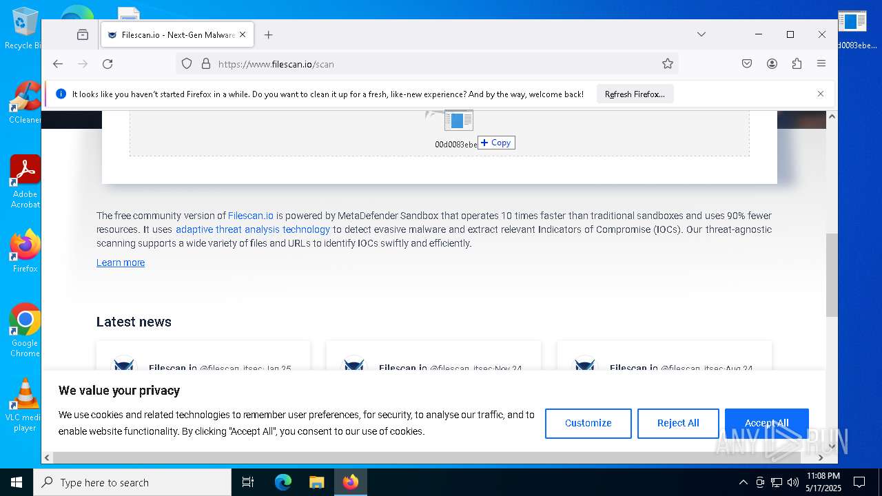Open CCleaner desktop shortcut

(x=25, y=102)
